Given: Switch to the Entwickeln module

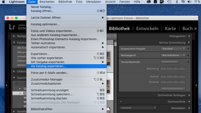Looking at the screenshot, I should (x=147, y=29).
